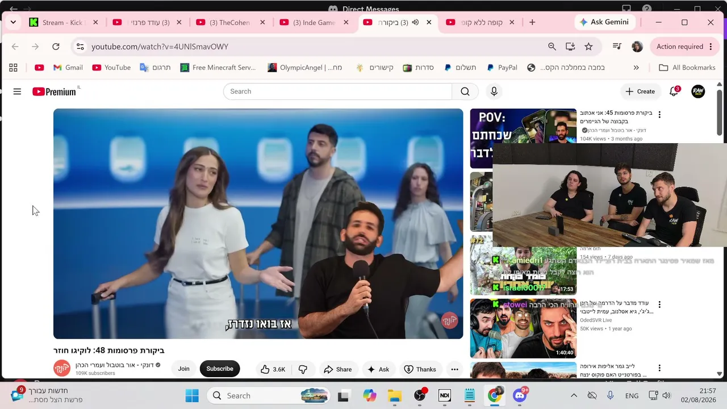Open Chrome zoom magnifier in address bar
The height and width of the screenshot is (409, 727).
(552, 47)
